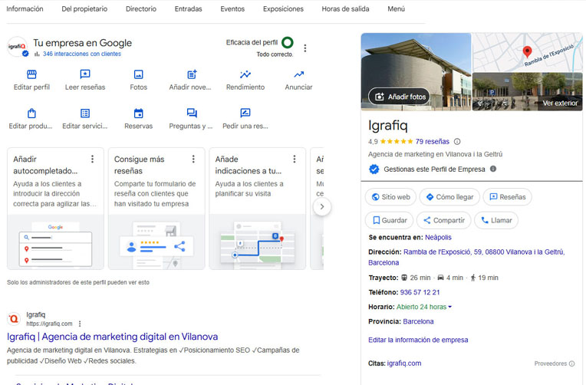This screenshot has width=586, height=385.
Task: Click the Guardar button
Action: pos(389,221)
